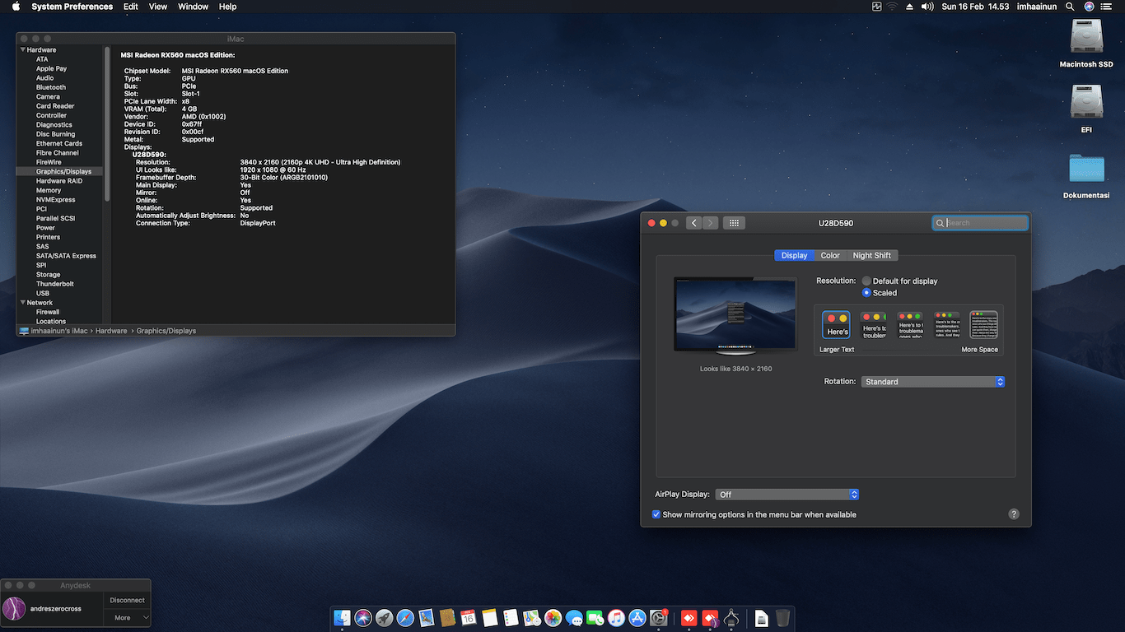Select NVMExpress in Hardware sidebar
This screenshot has width=1125, height=632.
tap(55, 200)
